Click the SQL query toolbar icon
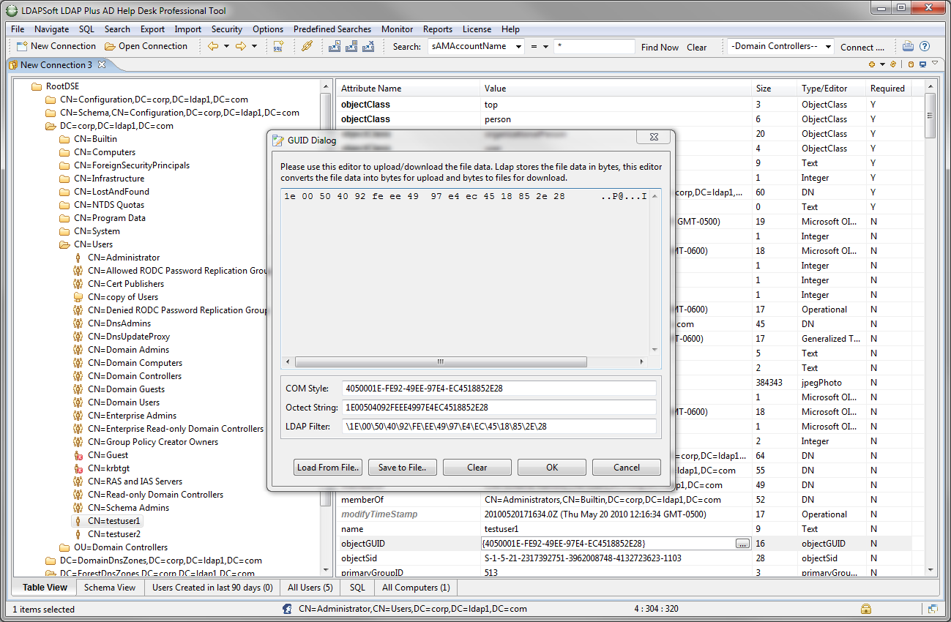The image size is (951, 622). coord(278,46)
